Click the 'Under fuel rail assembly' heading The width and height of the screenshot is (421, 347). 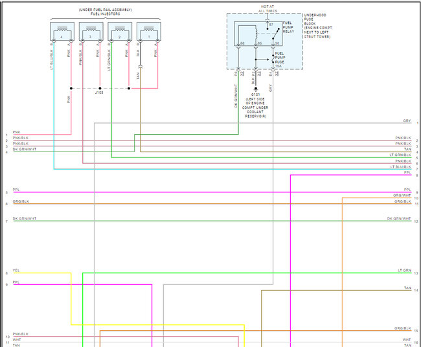105,11
